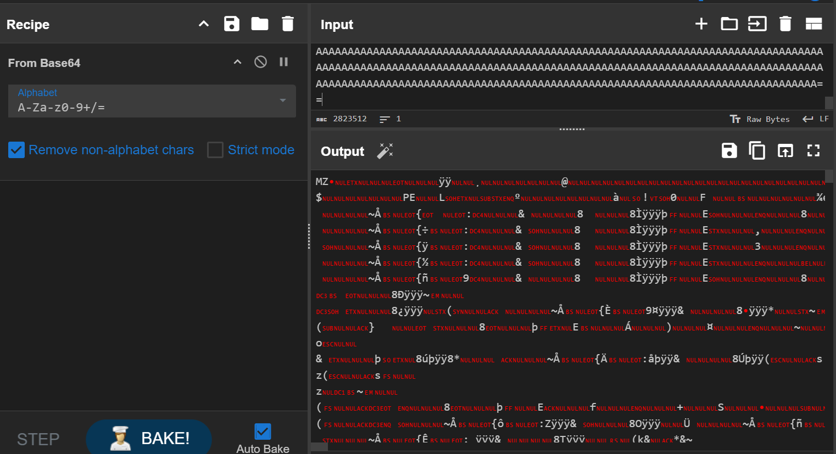Disable the From Base64 operation

261,62
